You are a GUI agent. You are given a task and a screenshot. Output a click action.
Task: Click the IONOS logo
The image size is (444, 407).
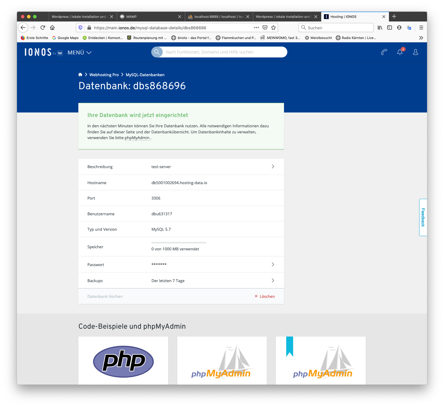38,52
